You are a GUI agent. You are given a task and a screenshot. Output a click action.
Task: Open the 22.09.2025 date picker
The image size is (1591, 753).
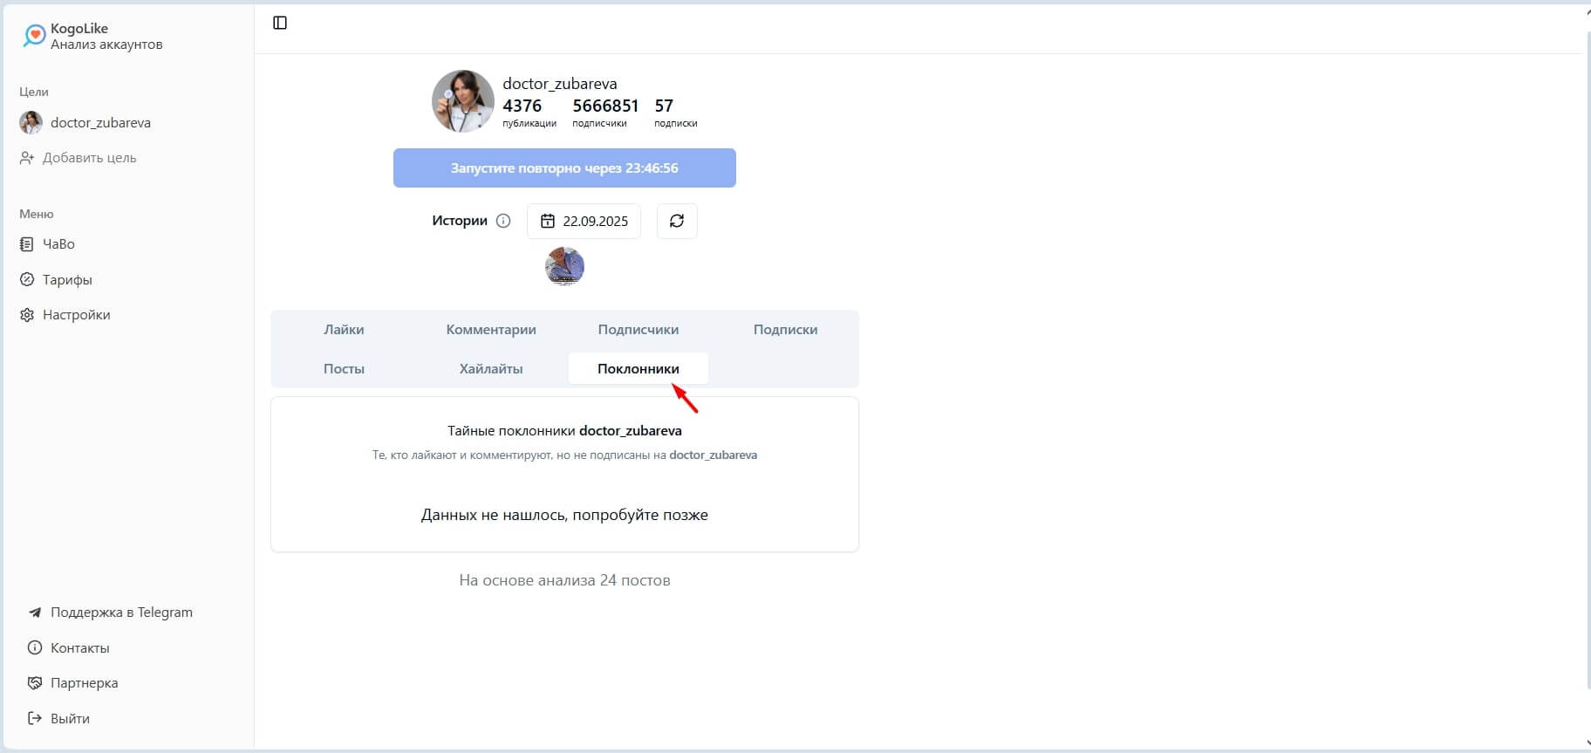[x=584, y=222]
